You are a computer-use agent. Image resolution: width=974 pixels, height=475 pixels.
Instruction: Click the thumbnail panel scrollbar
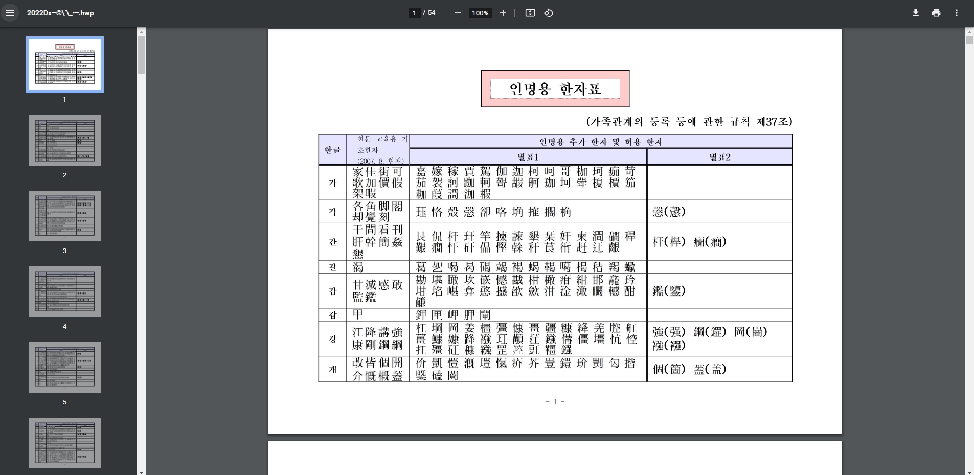click(x=142, y=55)
